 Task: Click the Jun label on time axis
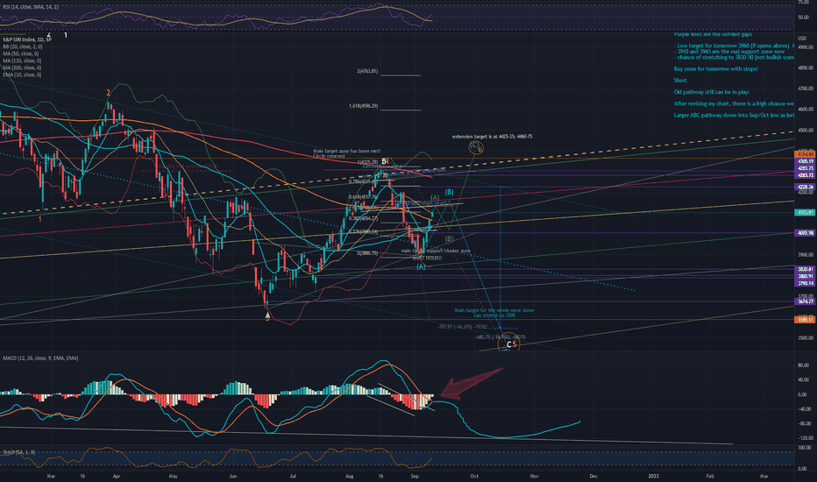click(x=232, y=476)
